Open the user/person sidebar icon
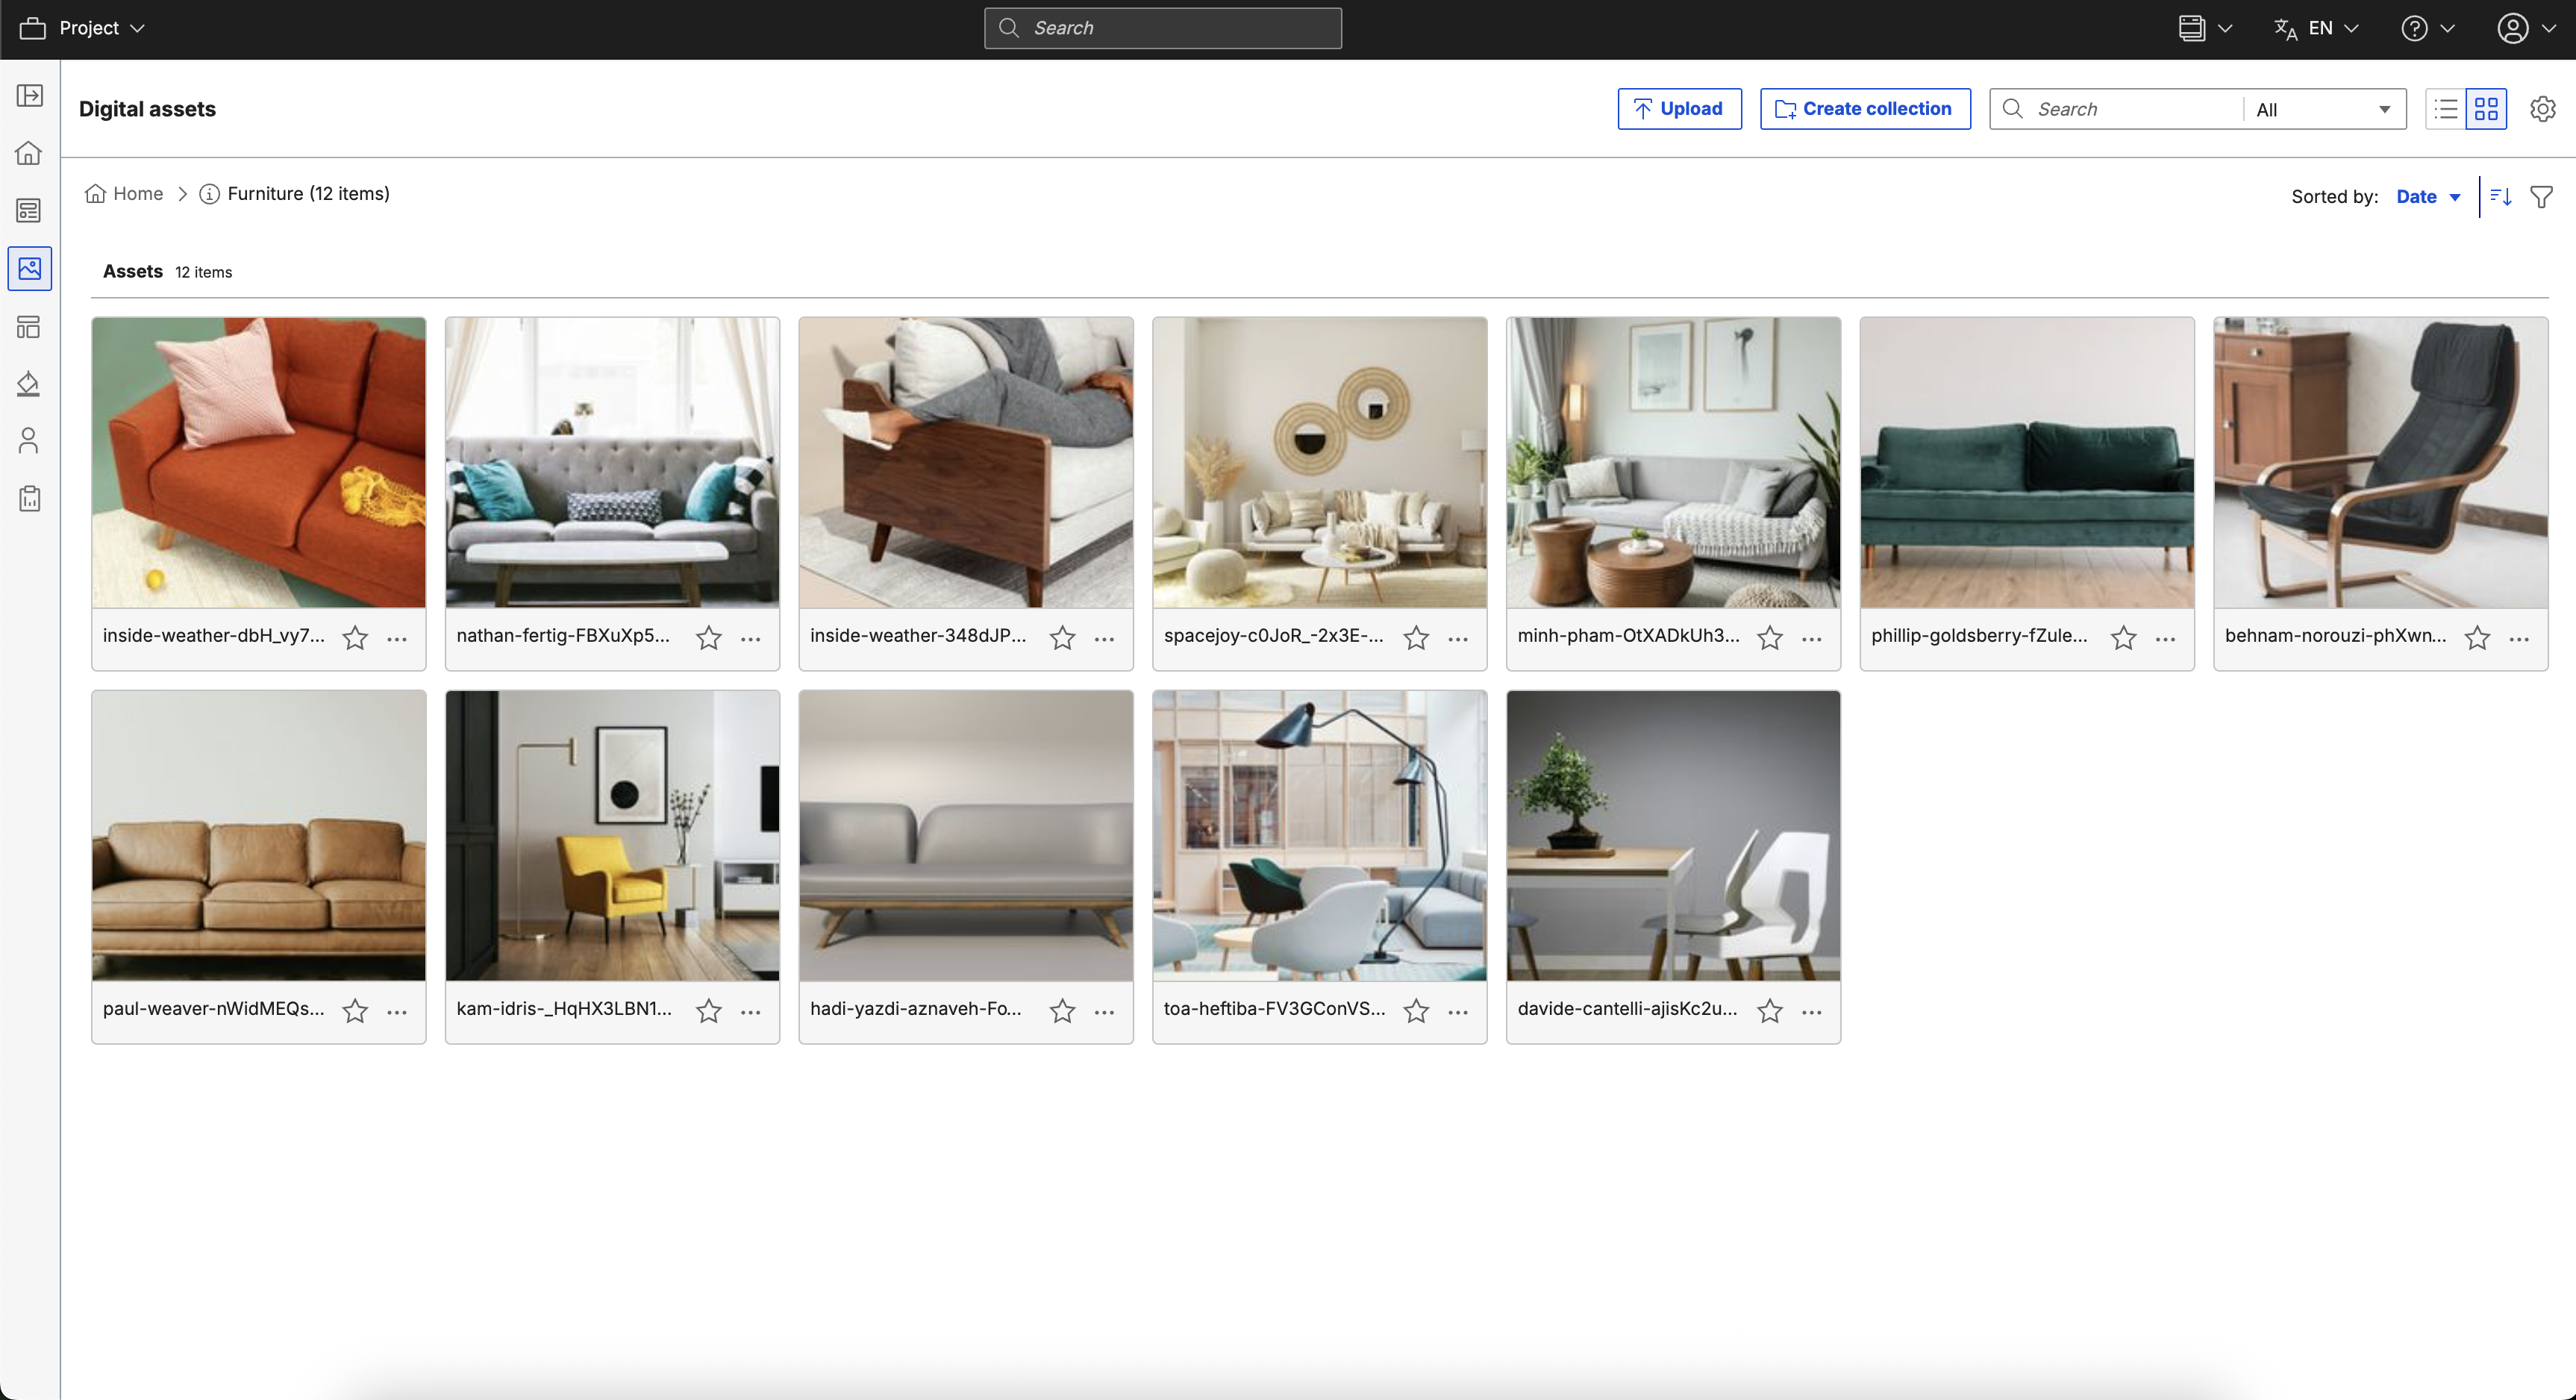Image resolution: width=2576 pixels, height=1400 pixels. [x=29, y=441]
